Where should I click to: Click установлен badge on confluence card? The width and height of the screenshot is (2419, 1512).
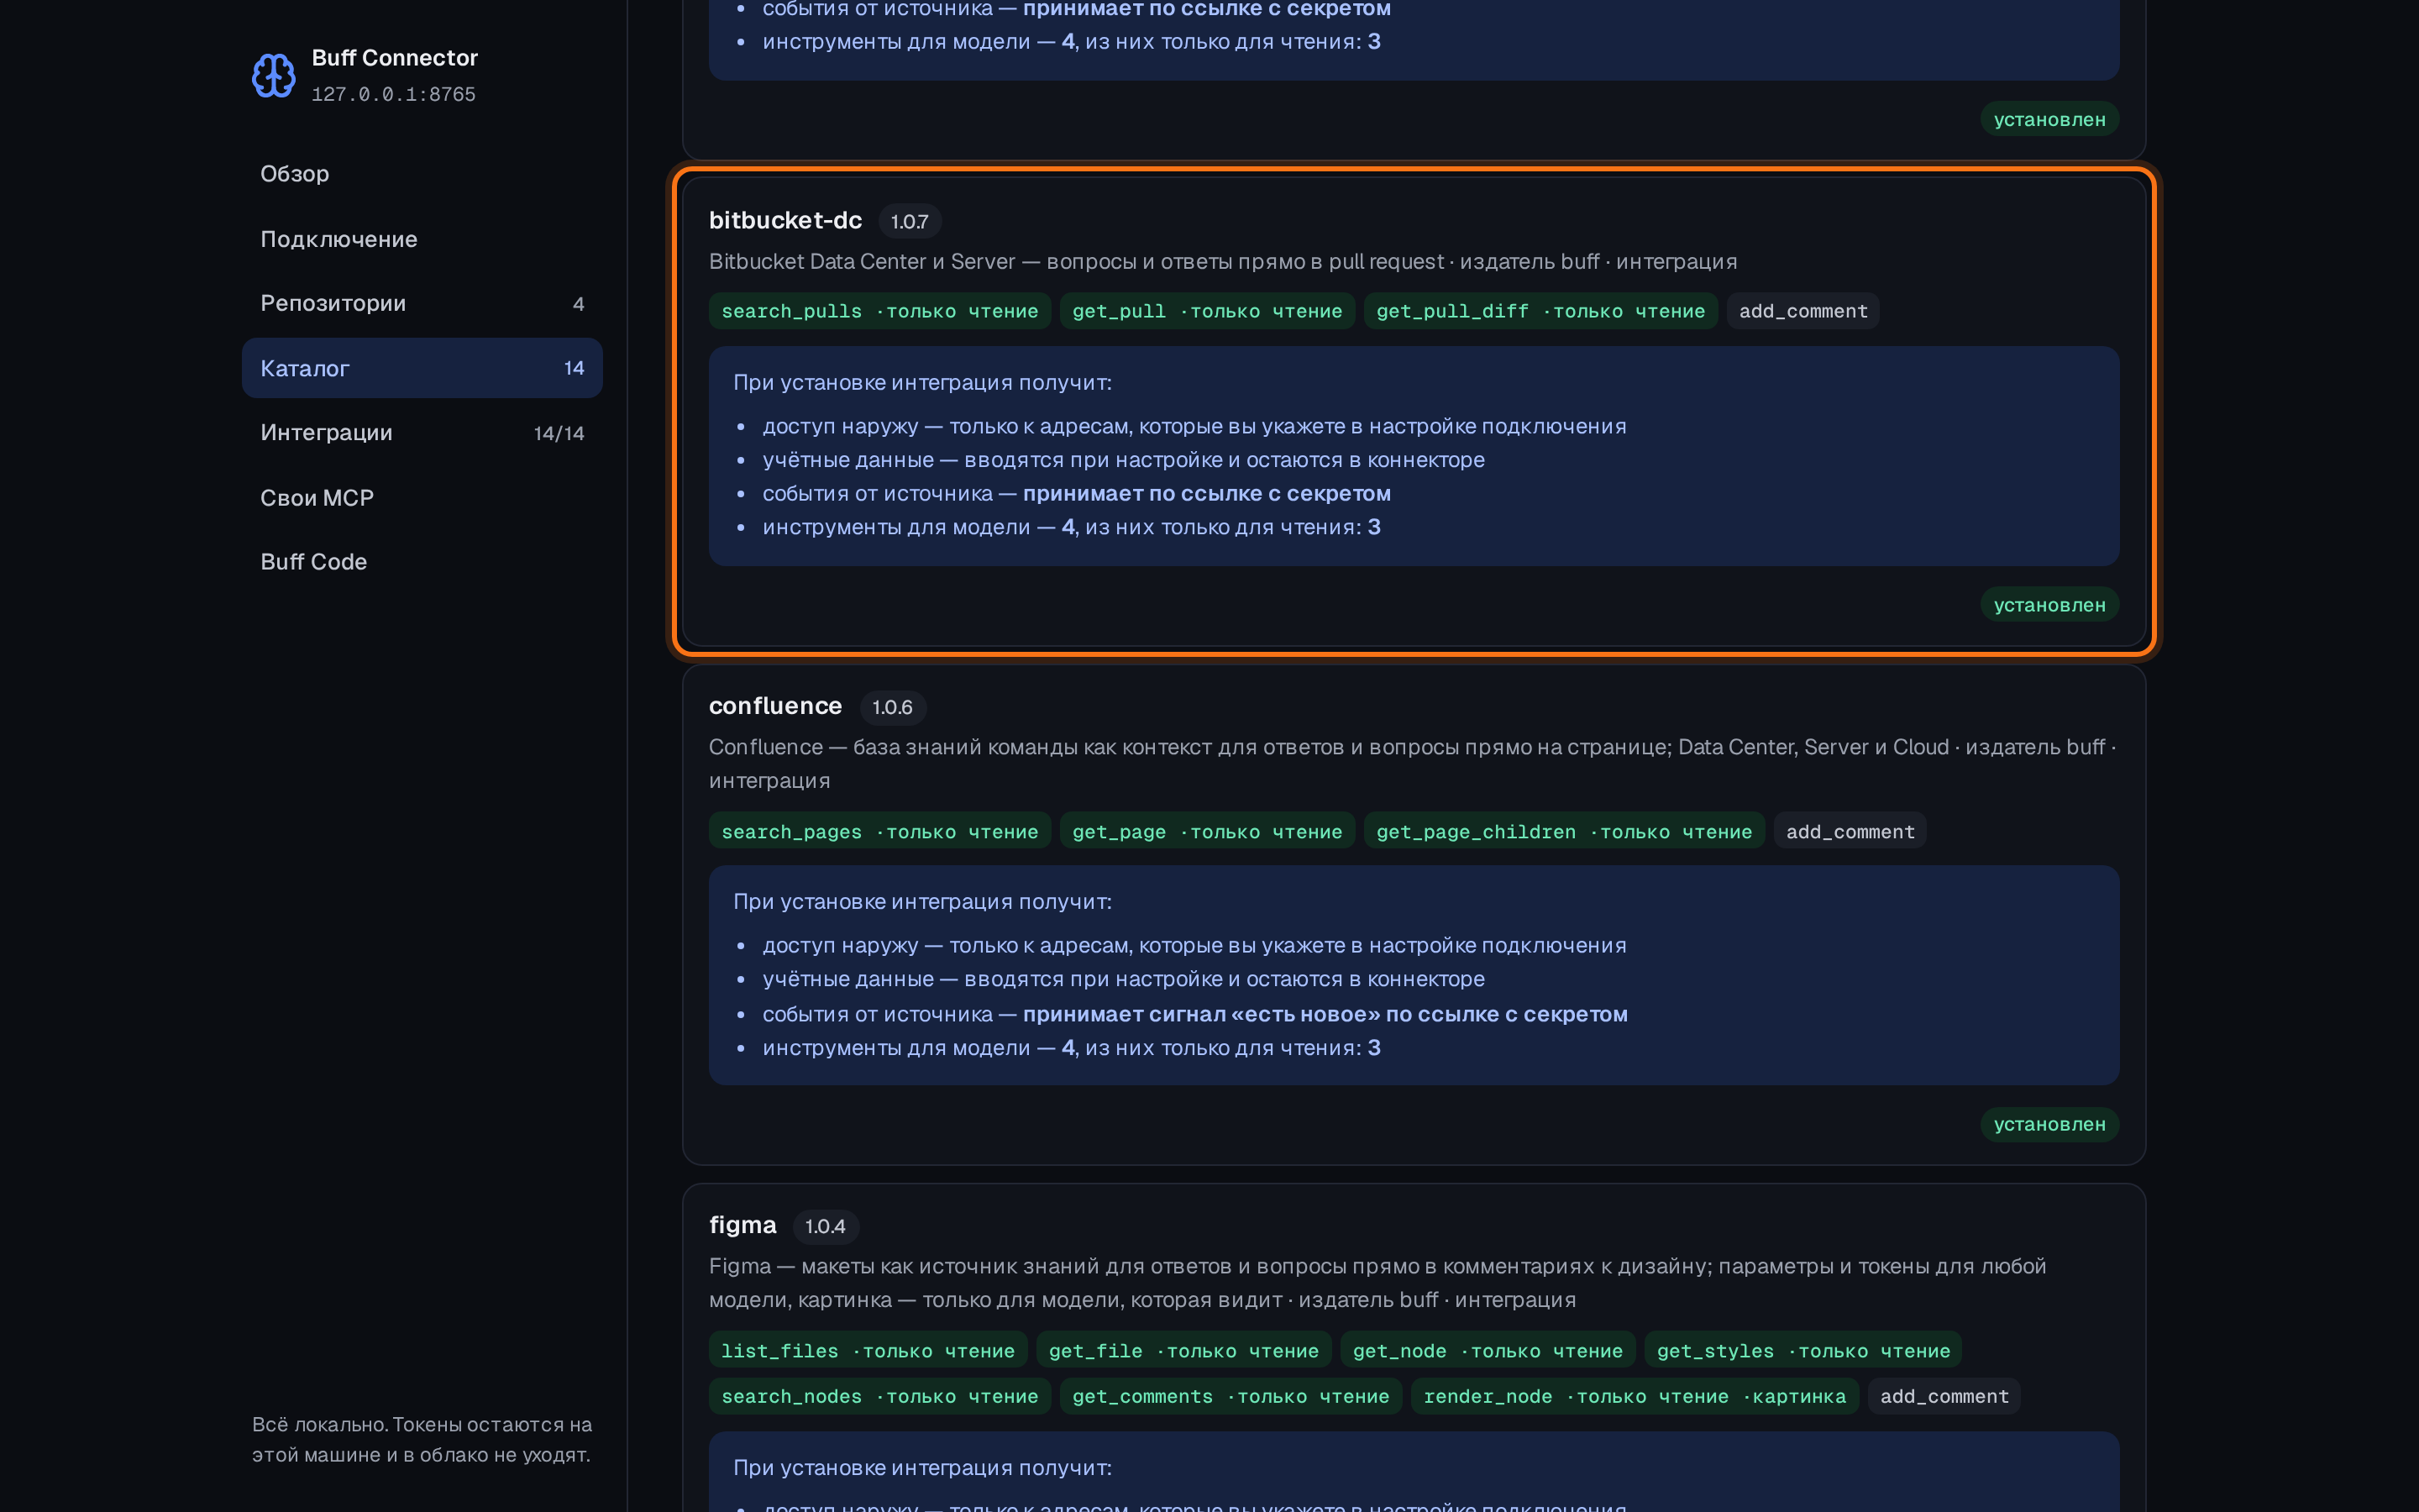2049,1124
